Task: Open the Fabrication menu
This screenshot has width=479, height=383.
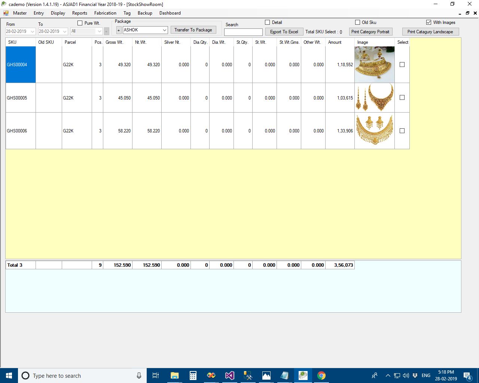Action: point(105,13)
